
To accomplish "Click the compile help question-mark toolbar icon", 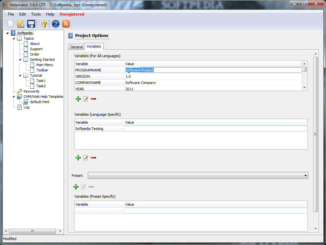I will [x=43, y=24].
